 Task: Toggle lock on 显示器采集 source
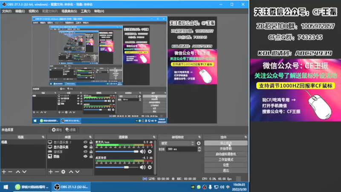click(91, 147)
